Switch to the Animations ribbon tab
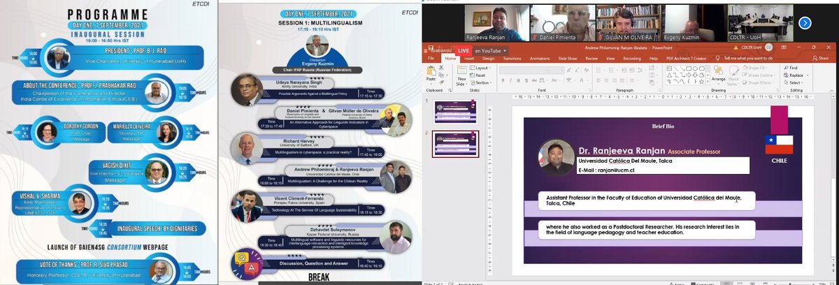 (x=540, y=59)
